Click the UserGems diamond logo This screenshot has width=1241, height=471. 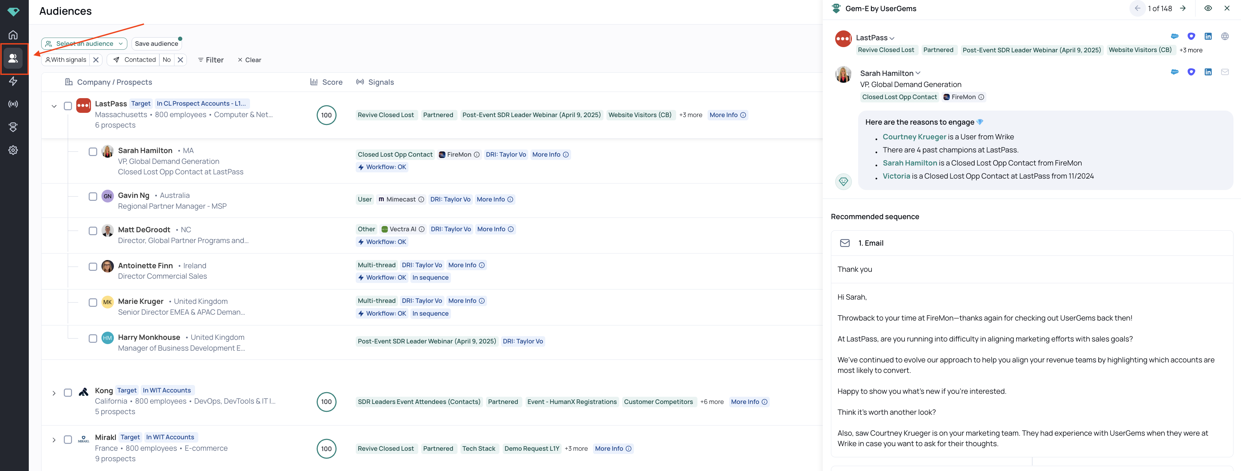(13, 11)
